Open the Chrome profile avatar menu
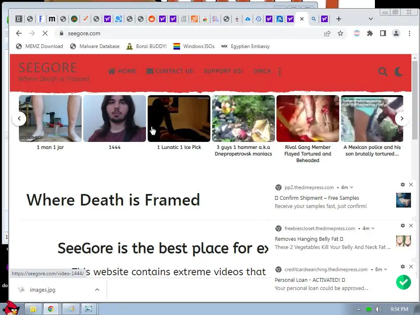Viewport: 420px width, 315px height. [x=396, y=33]
